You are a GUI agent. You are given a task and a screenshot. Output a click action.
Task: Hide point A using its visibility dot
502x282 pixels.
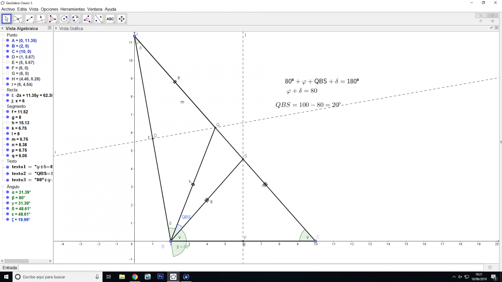[x=8, y=41]
